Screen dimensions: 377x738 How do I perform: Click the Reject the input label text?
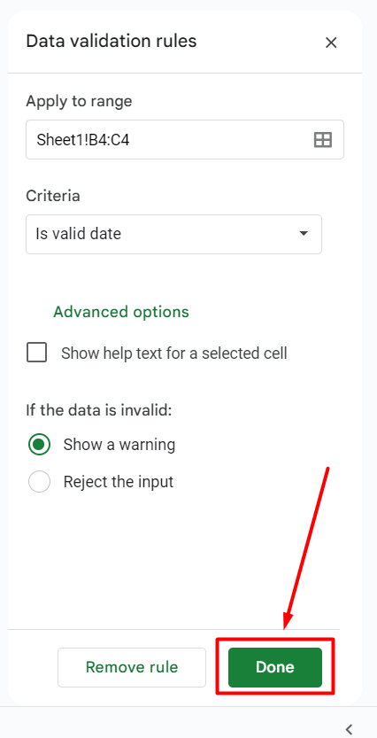click(x=119, y=482)
